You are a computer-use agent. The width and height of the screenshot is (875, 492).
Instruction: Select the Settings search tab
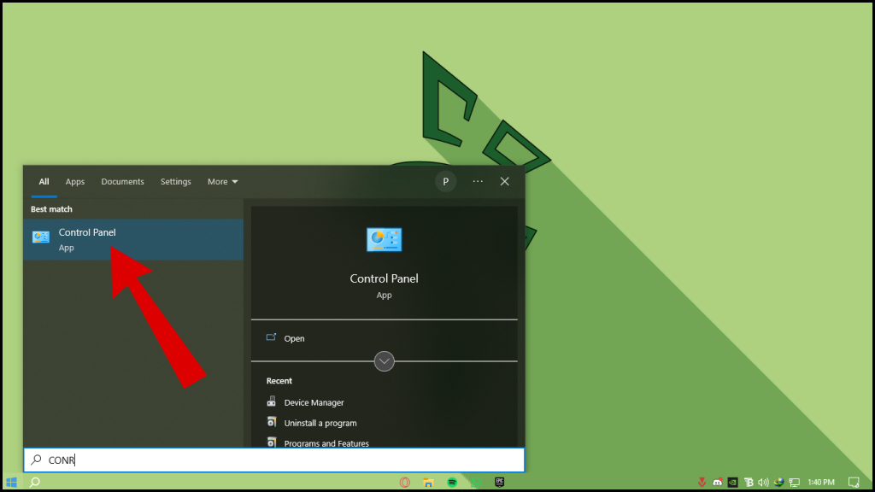pos(176,182)
